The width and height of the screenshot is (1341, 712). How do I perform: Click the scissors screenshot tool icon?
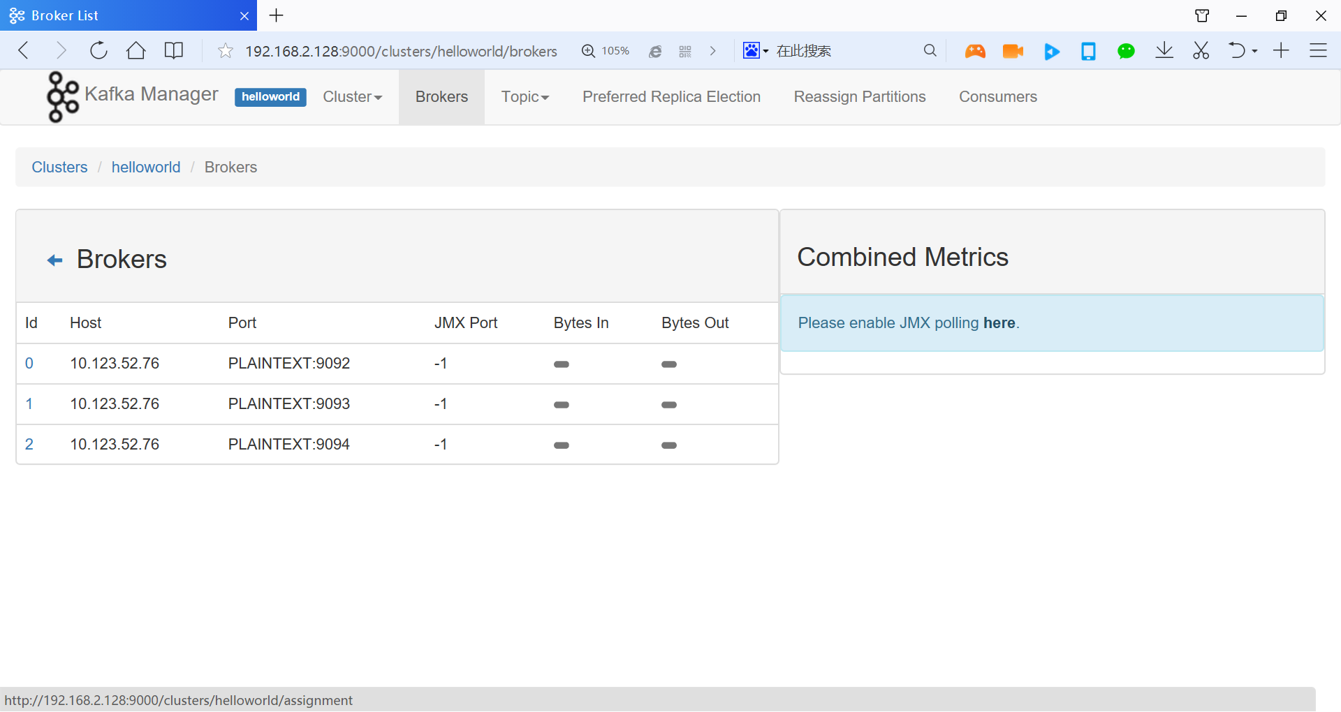[1201, 51]
